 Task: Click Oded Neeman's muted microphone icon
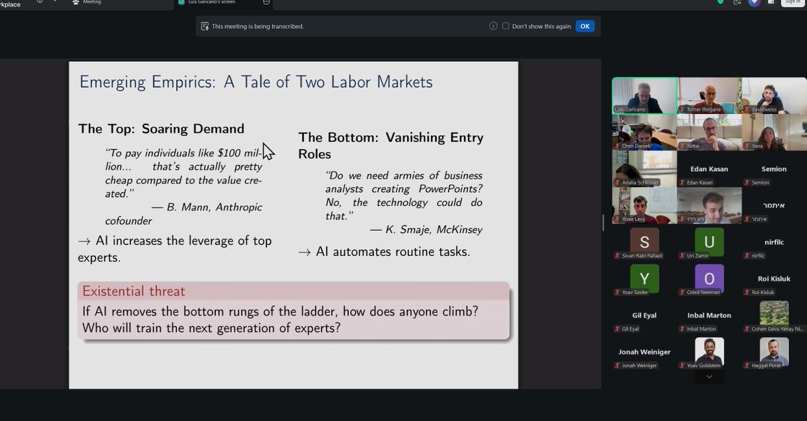pos(683,292)
